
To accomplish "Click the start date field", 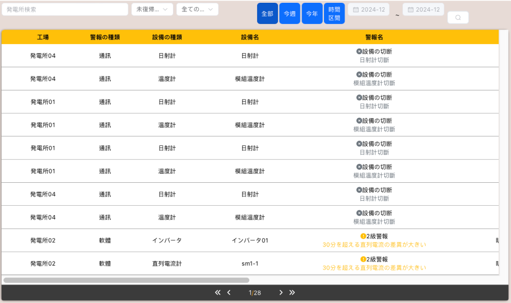I will (x=369, y=10).
